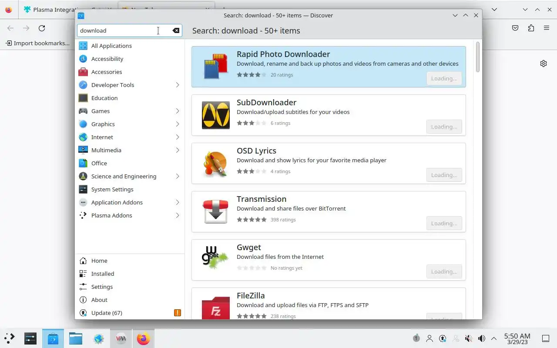Open the Installed applications page

(130, 274)
